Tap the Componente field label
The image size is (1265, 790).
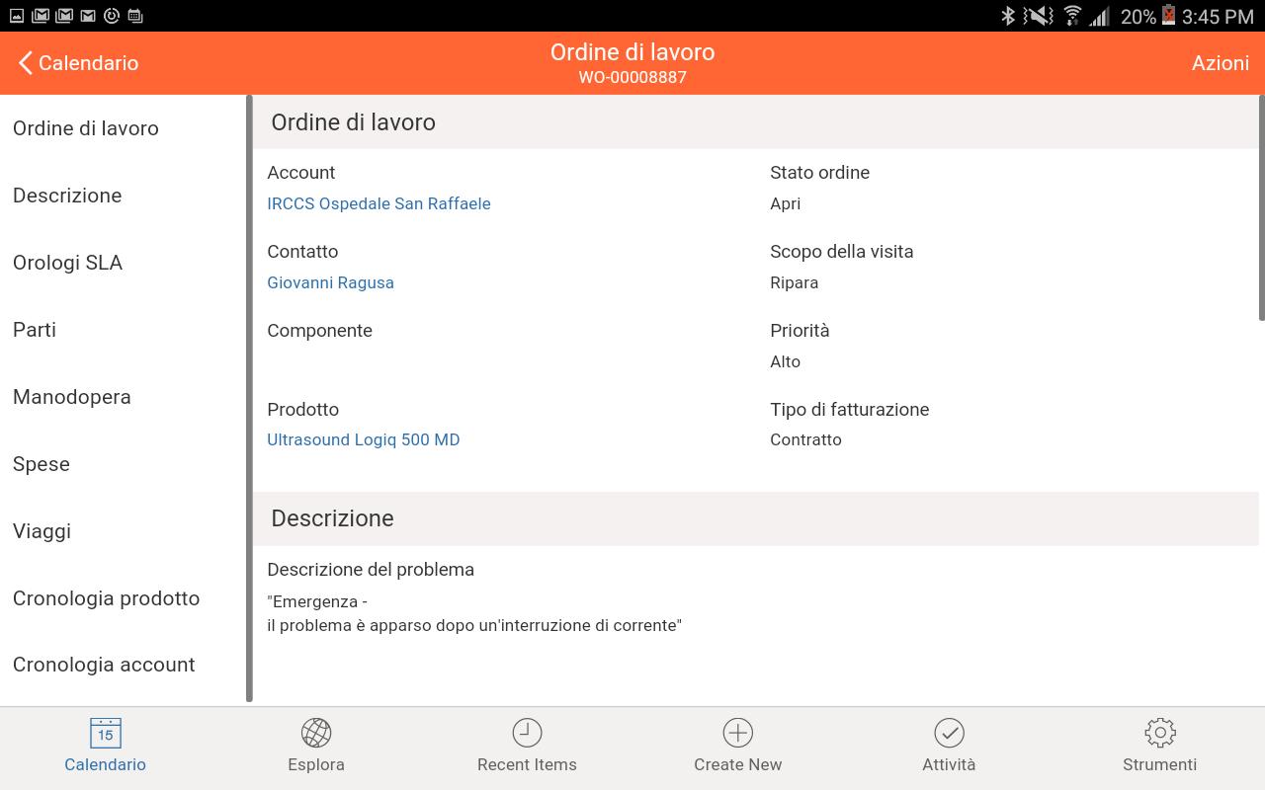coord(319,331)
